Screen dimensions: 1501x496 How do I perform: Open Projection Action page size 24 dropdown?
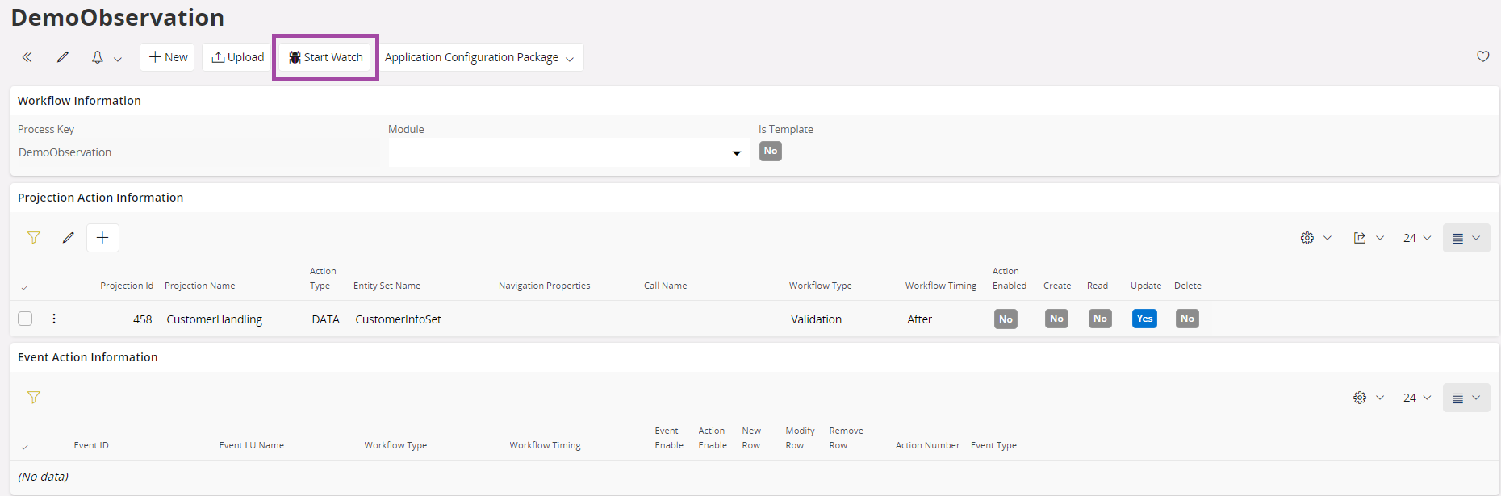[1416, 238]
